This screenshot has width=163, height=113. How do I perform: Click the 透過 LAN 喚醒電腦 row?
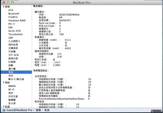(x=64, y=93)
